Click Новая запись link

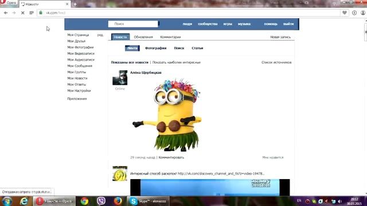click(x=280, y=37)
